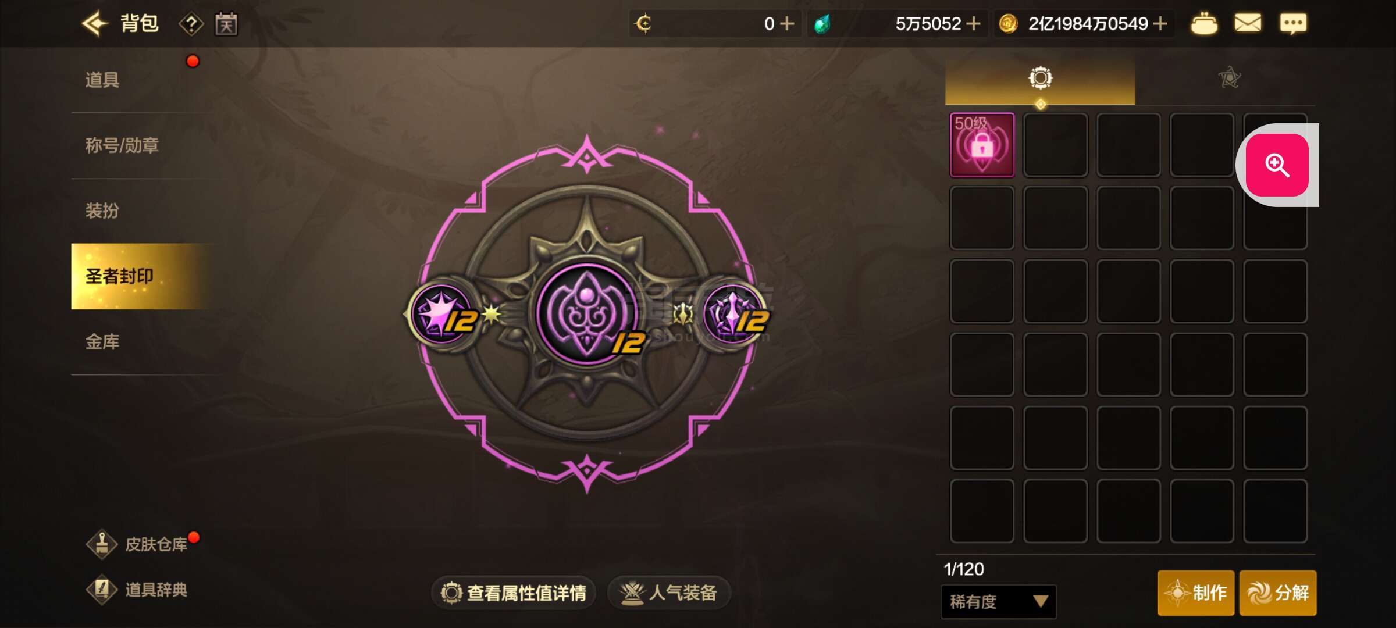This screenshot has width=1396, height=628.
Task: Select the left star-shaped seal slot
Action: click(443, 315)
